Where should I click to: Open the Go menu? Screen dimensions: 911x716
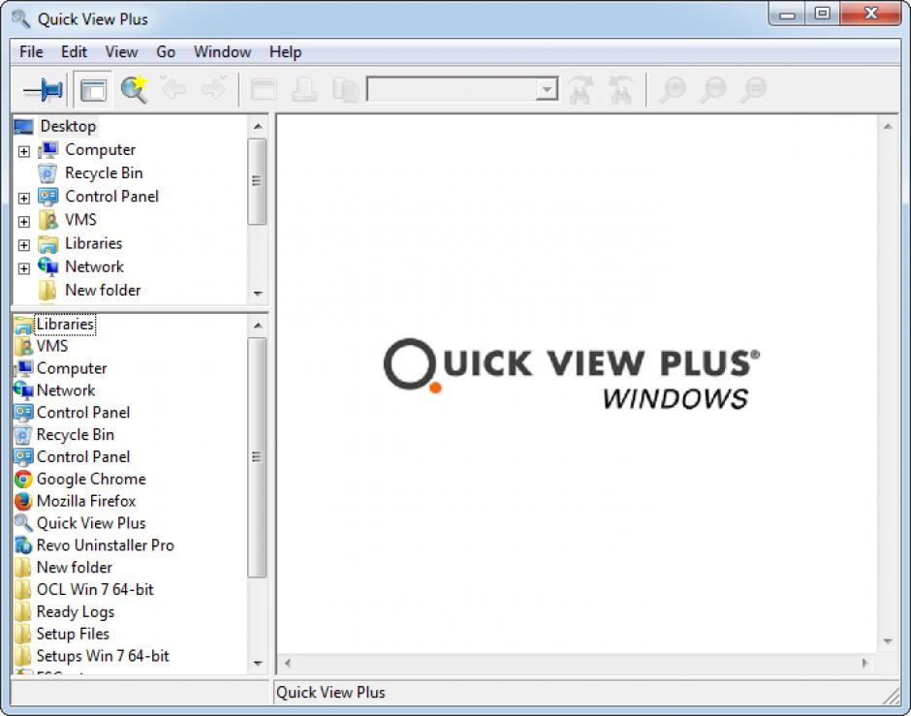click(166, 52)
